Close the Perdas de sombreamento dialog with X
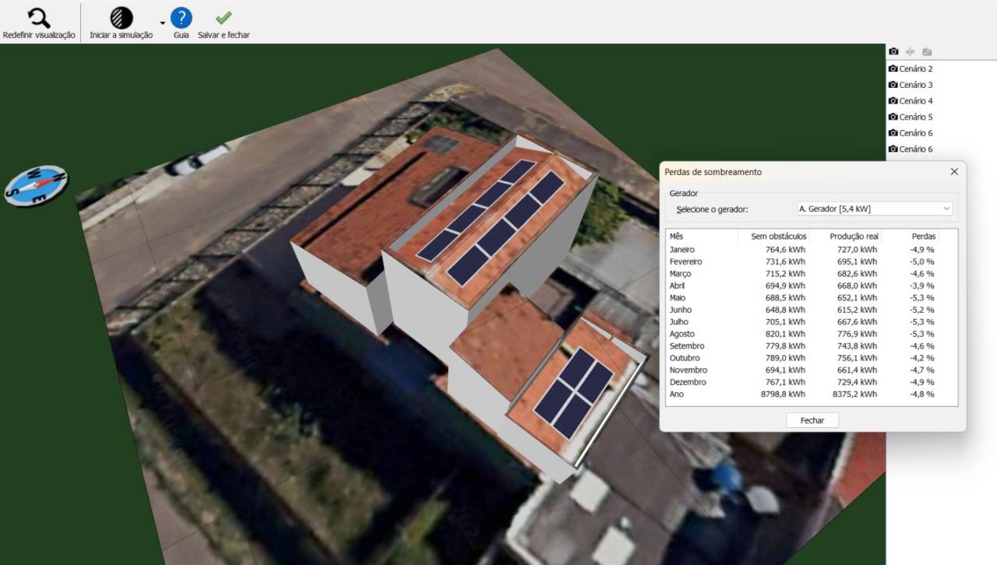 point(954,172)
